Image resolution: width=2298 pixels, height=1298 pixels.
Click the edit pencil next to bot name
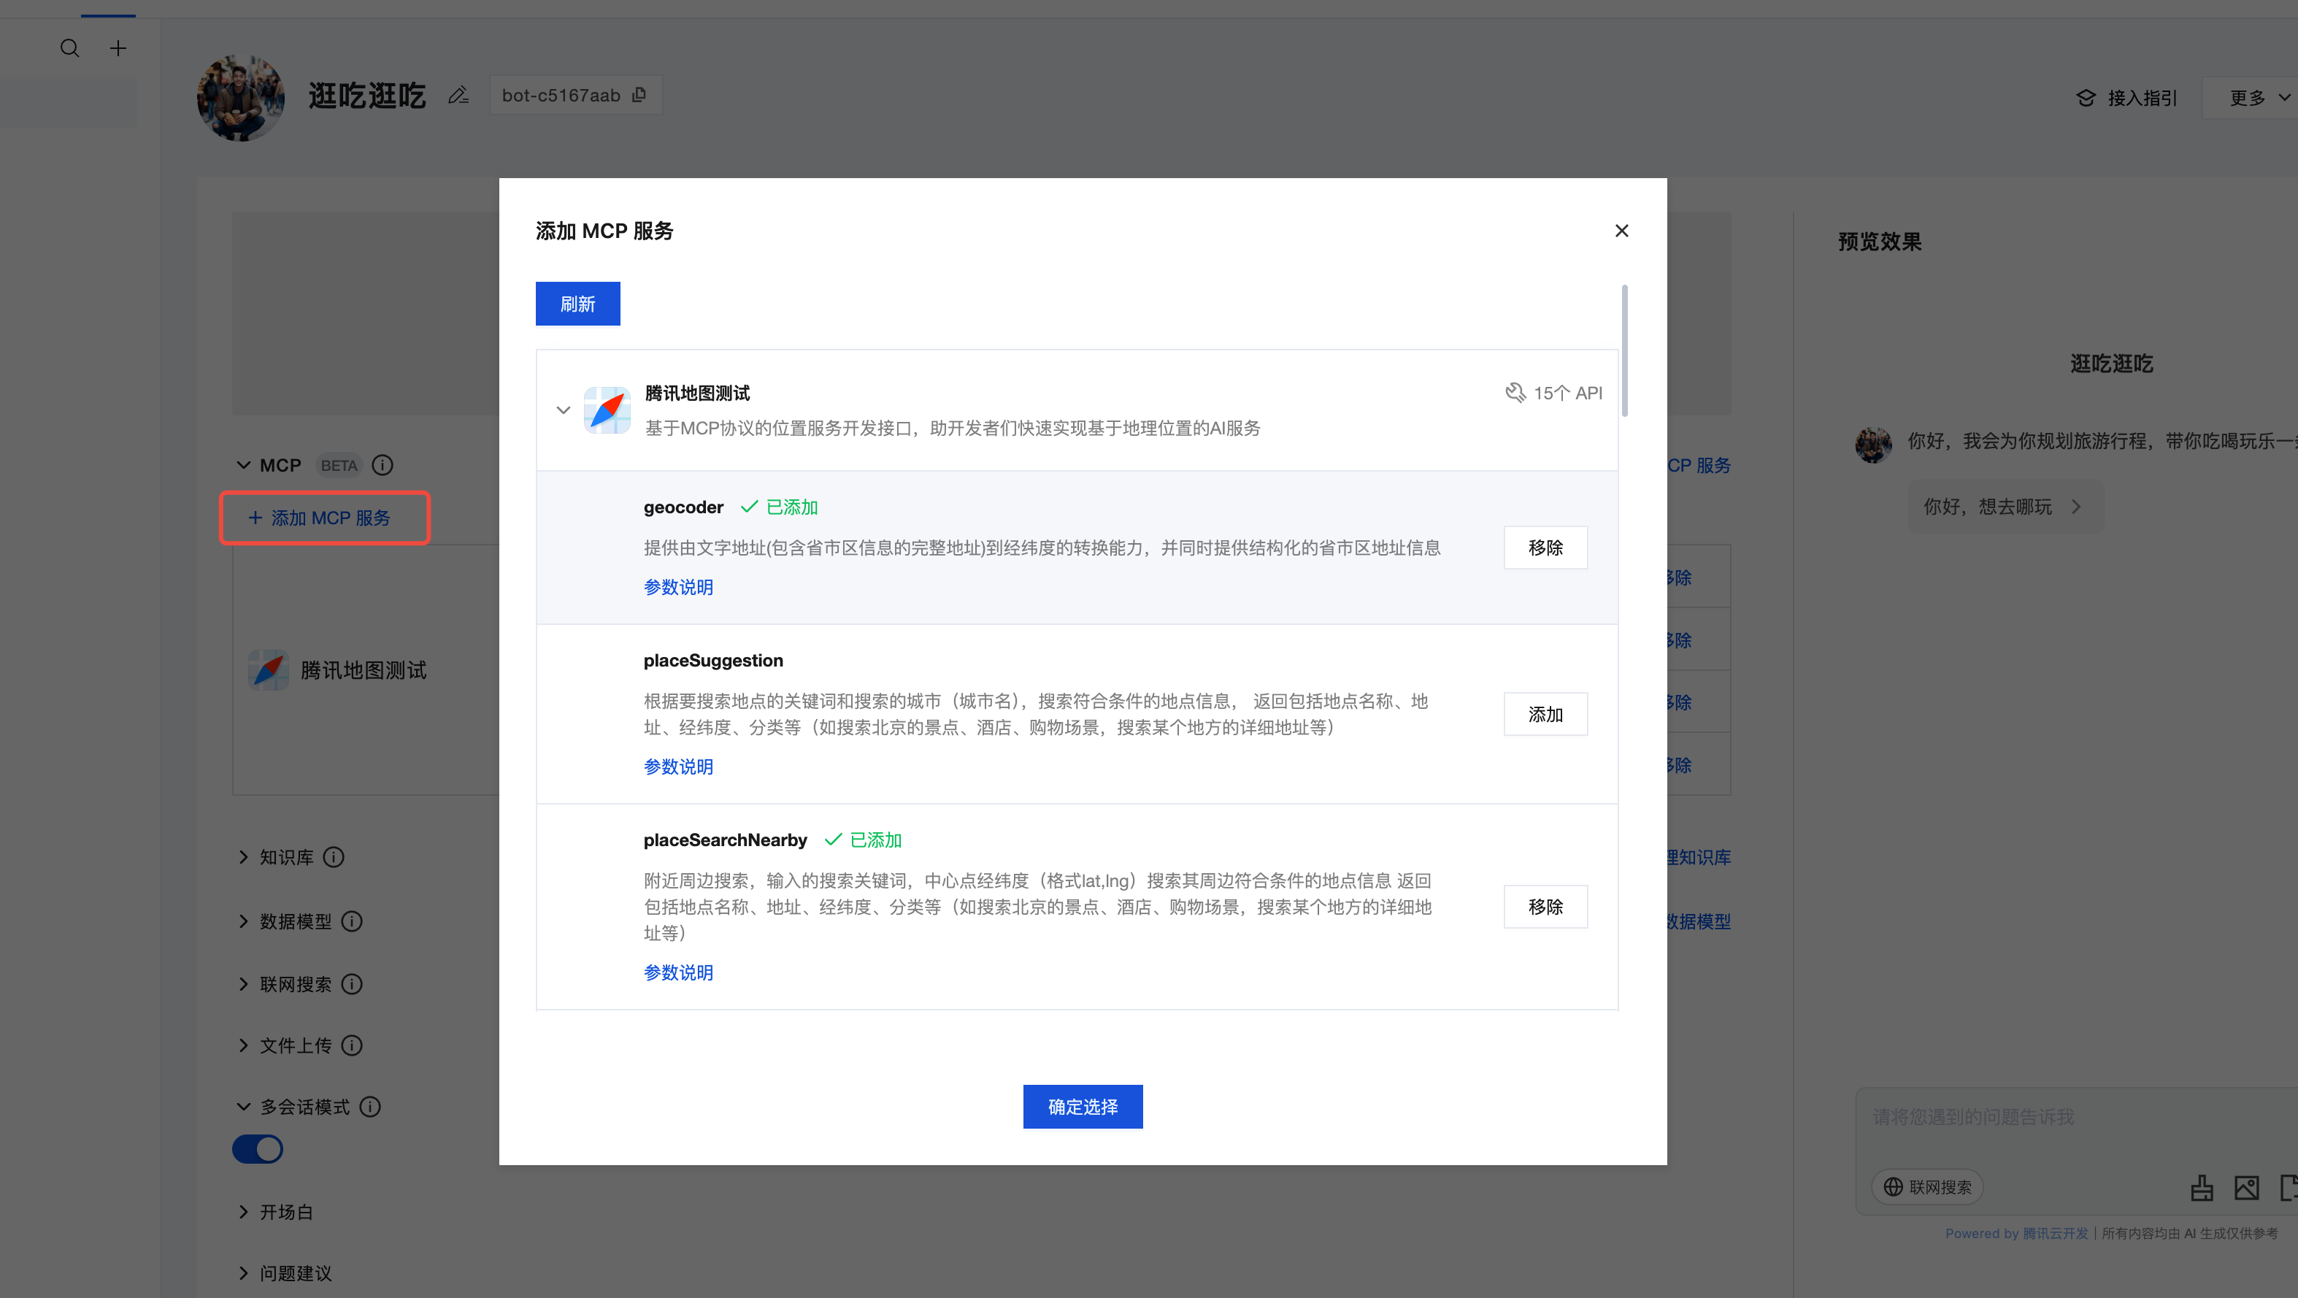tap(458, 95)
